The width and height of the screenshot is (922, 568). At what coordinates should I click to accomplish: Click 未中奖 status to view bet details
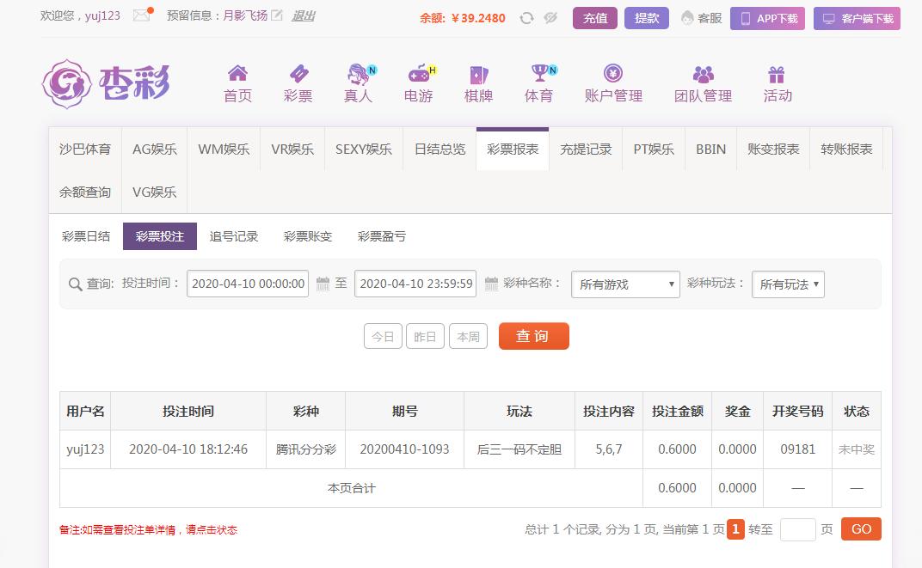pyautogui.click(x=856, y=449)
